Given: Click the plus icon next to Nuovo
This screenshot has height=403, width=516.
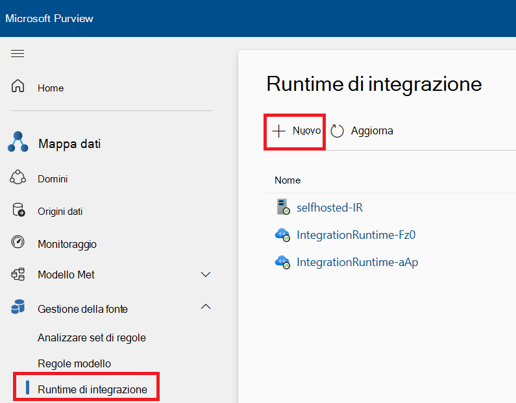Looking at the screenshot, I should (x=278, y=131).
